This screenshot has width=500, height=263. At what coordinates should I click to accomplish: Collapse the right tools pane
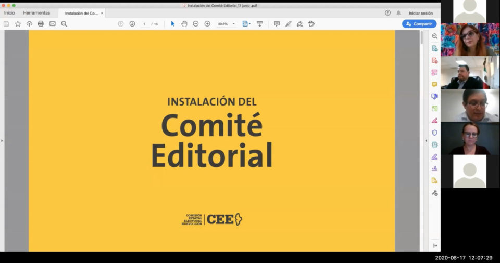click(426, 141)
